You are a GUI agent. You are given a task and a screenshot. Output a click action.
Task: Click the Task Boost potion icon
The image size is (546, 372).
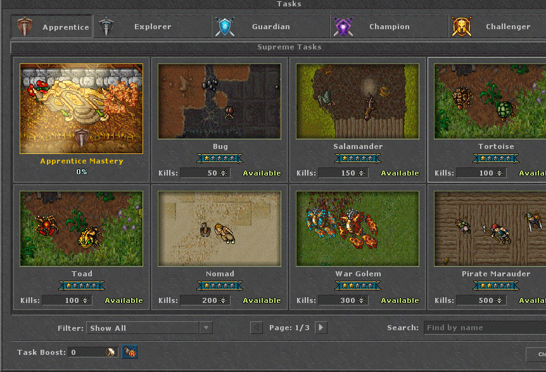click(130, 352)
